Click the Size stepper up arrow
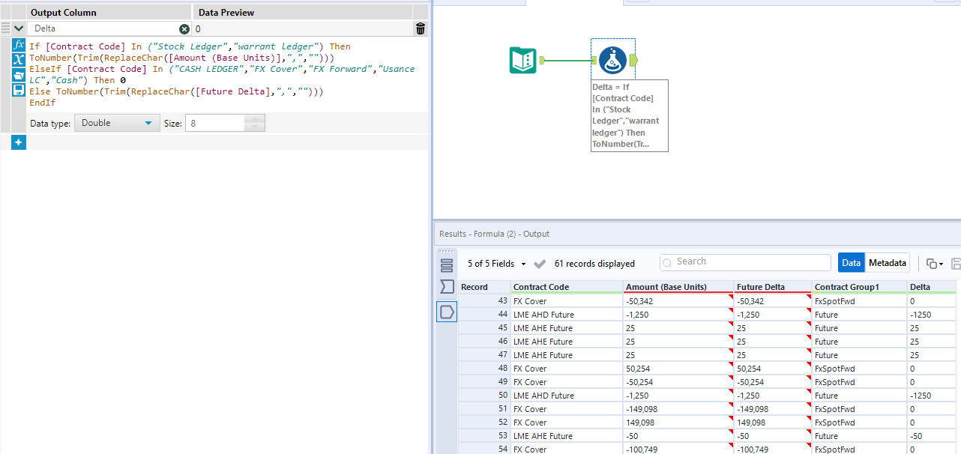Screen dimensions: 961x454 [x=255, y=119]
